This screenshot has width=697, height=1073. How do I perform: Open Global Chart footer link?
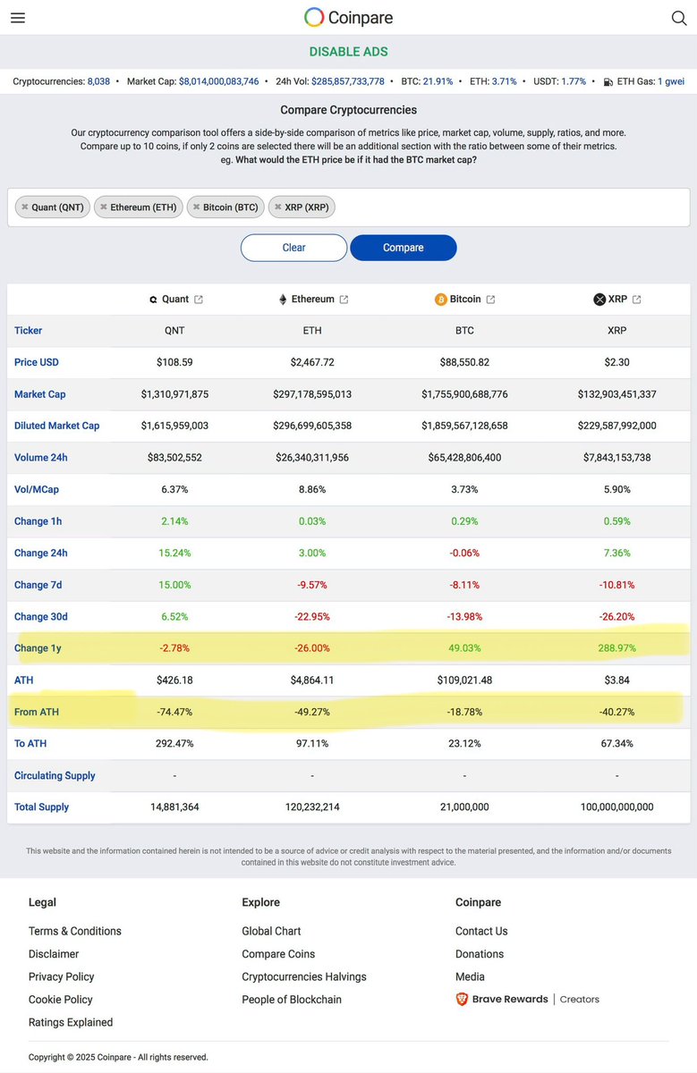point(271,931)
